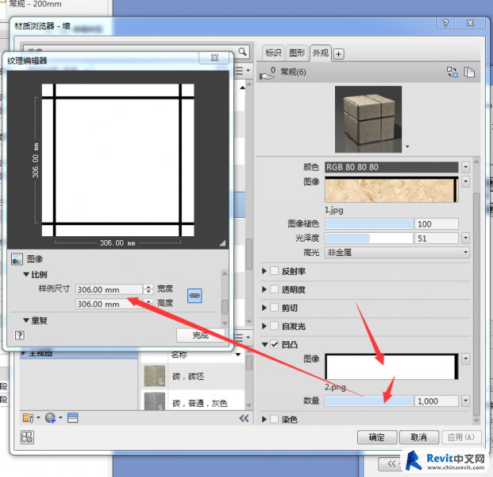This screenshot has width=493, height=477.
Task: Click the width stepper arrows
Action: [x=148, y=289]
